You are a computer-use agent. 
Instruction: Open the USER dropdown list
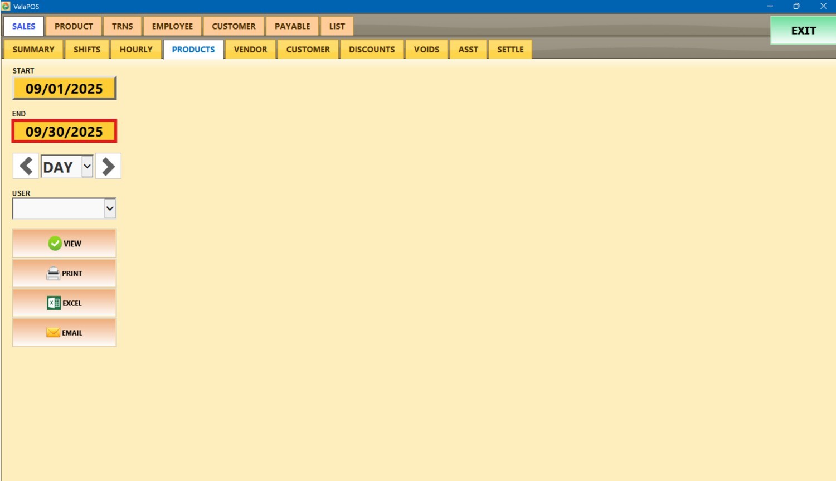tap(110, 208)
